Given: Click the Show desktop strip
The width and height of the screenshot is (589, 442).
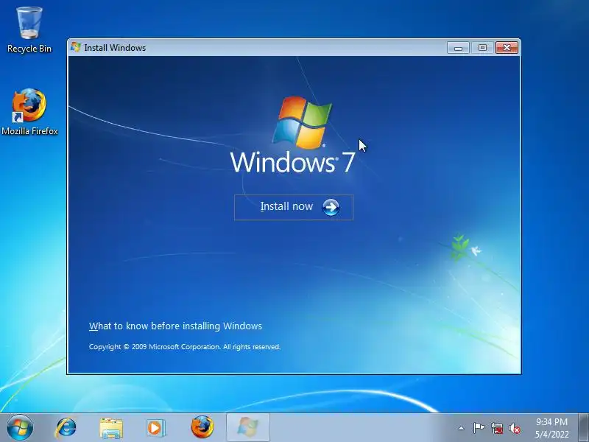Looking at the screenshot, I should tap(584, 428).
